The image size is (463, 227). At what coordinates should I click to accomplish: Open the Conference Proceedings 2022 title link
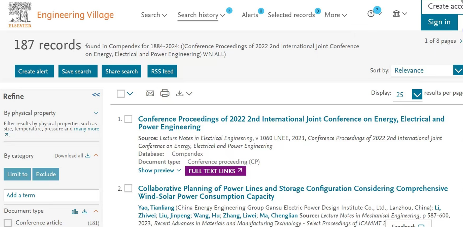click(x=291, y=123)
